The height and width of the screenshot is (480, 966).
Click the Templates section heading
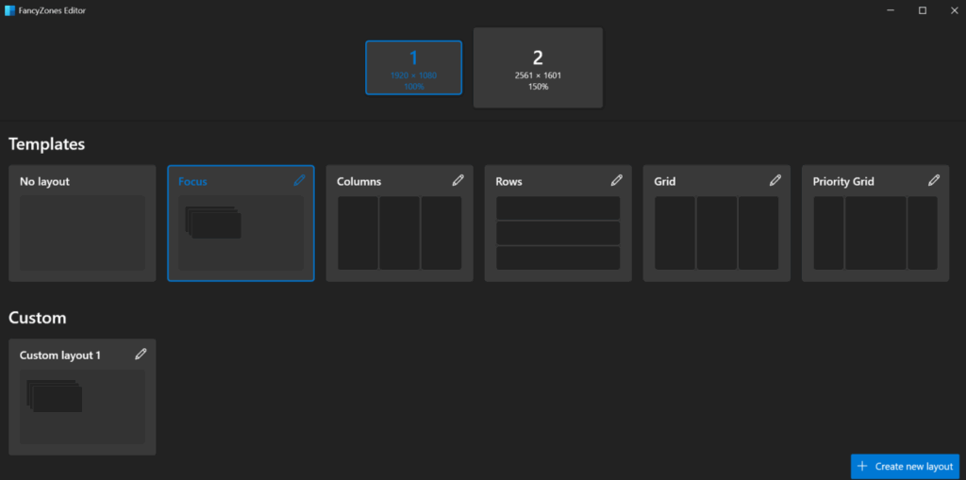pos(47,144)
